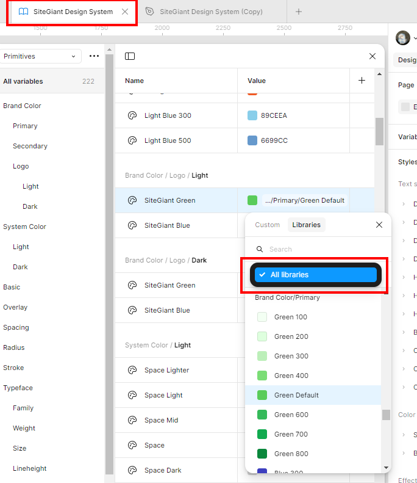
Task: Click draft icon on SiteGiant Copy tab
Action: tap(149, 12)
